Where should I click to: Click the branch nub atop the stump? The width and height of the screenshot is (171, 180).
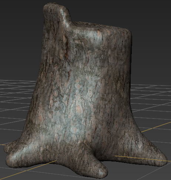coord(57,15)
